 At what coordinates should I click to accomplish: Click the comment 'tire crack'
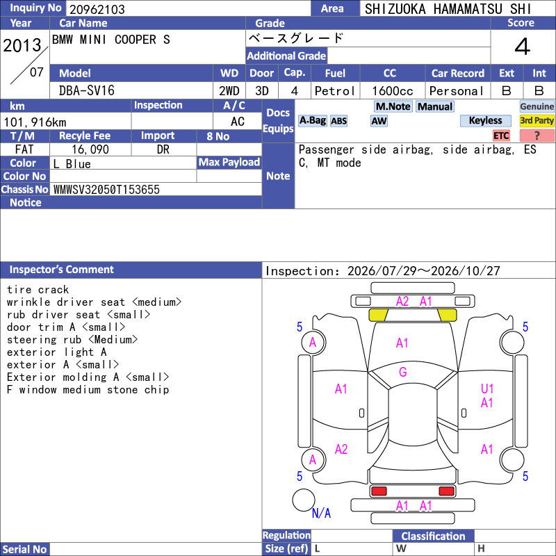point(38,290)
